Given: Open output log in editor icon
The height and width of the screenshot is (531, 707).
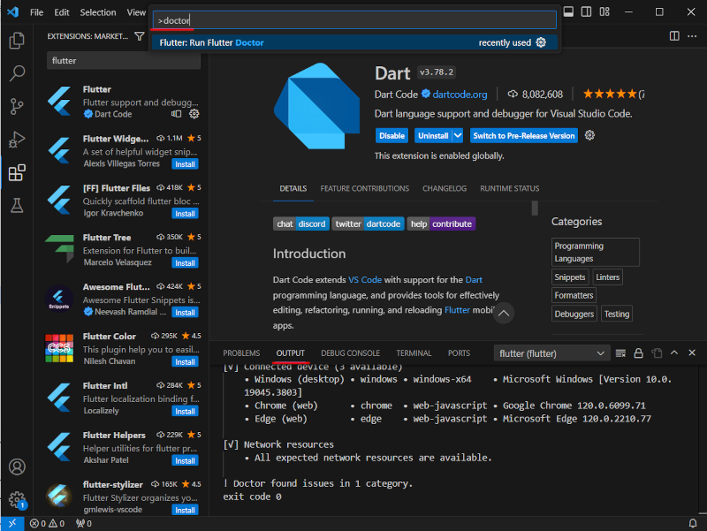Looking at the screenshot, I should pos(657,353).
